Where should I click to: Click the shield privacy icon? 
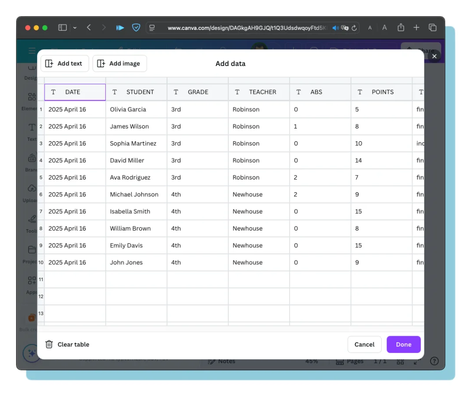136,28
